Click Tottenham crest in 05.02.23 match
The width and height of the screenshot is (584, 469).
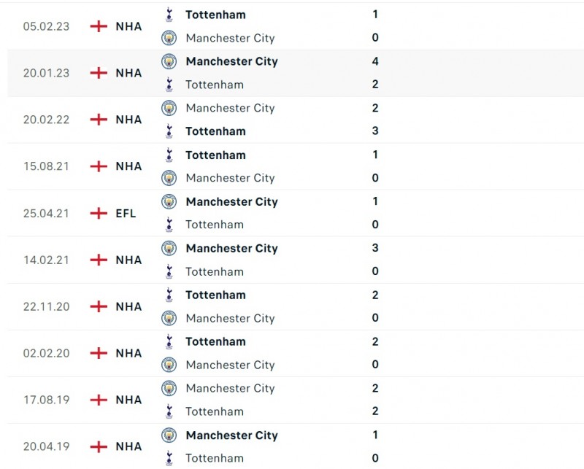click(x=169, y=15)
